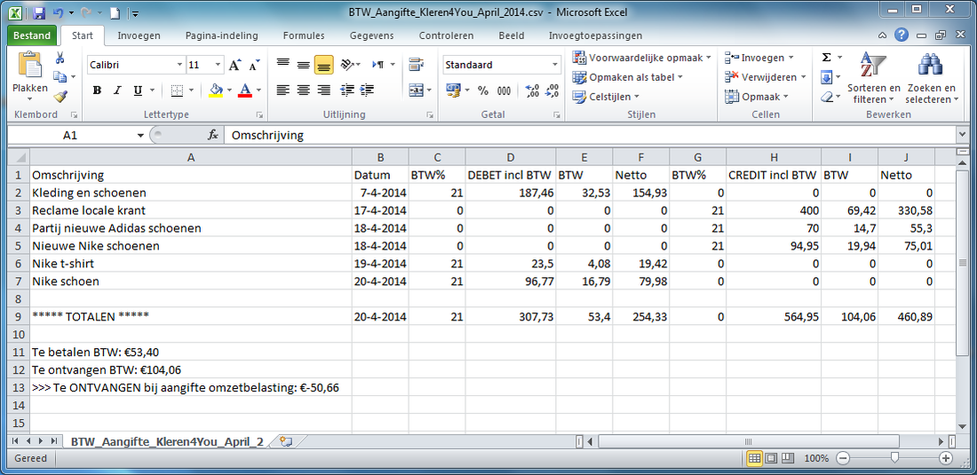977x475 pixels.
Task: Click the insert new worksheet icon
Action: pos(287,441)
